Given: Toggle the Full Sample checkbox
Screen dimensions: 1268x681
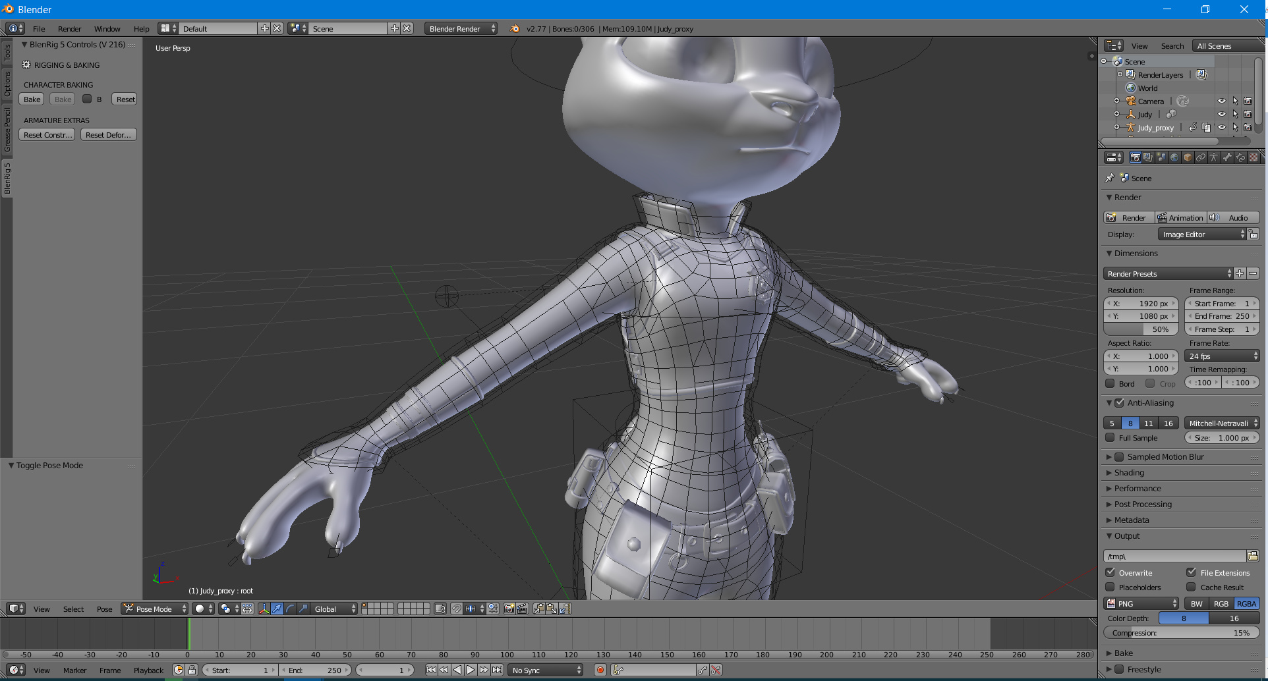Looking at the screenshot, I should 1110,437.
